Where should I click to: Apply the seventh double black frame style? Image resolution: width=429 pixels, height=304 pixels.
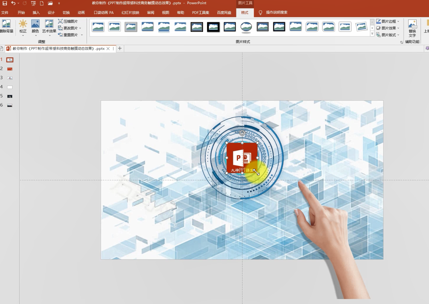click(x=197, y=27)
